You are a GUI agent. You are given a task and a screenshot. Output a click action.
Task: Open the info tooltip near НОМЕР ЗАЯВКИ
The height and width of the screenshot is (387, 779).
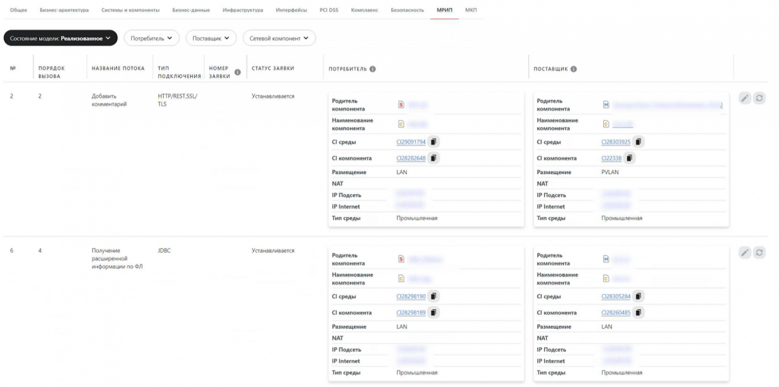click(x=238, y=71)
